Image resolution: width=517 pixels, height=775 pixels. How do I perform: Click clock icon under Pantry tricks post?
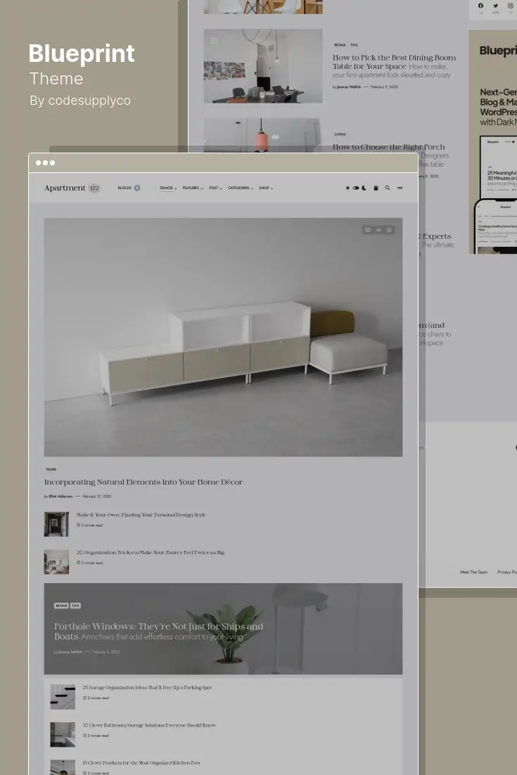pyautogui.click(x=78, y=563)
